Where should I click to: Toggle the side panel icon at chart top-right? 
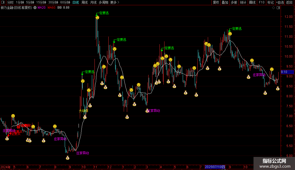click(278, 8)
